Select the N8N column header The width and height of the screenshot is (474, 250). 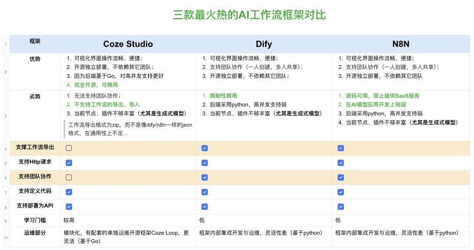(401, 44)
